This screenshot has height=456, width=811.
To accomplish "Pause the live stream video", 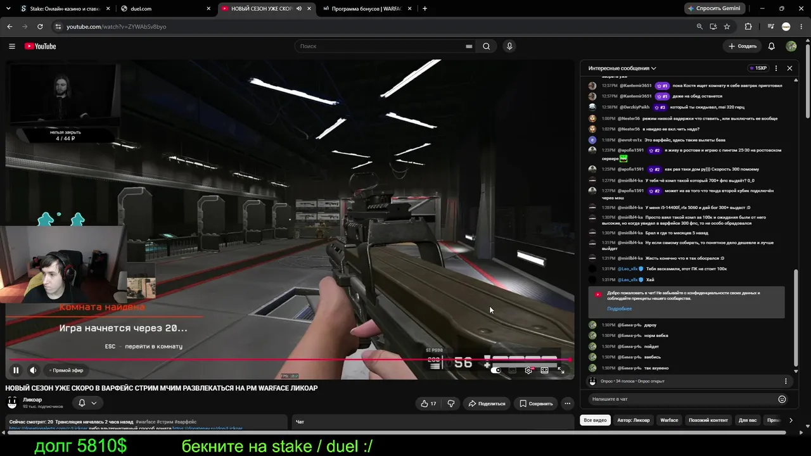I will click(x=16, y=370).
